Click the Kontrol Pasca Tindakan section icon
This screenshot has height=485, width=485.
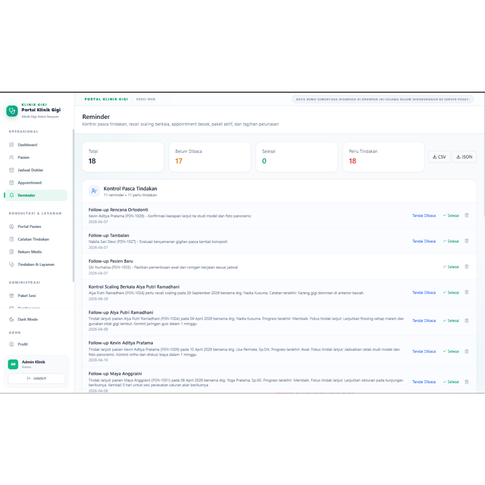click(94, 191)
